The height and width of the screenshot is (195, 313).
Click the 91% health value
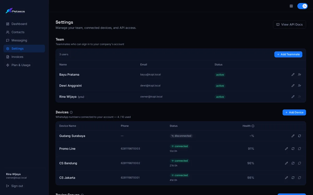(x=251, y=149)
